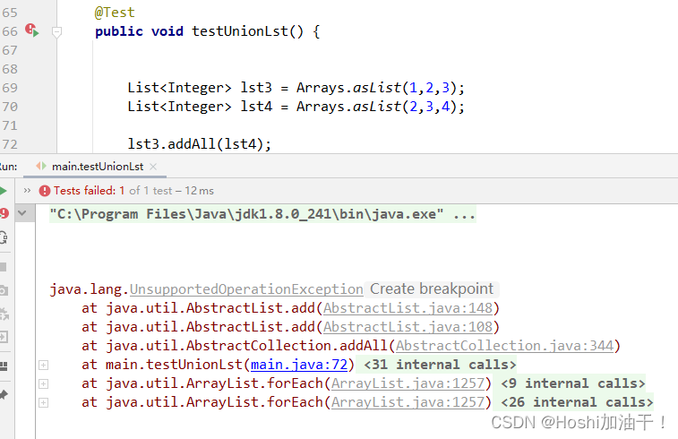Click expand box beside main.testUnionLst stack line
The height and width of the screenshot is (439, 678).
point(43,365)
